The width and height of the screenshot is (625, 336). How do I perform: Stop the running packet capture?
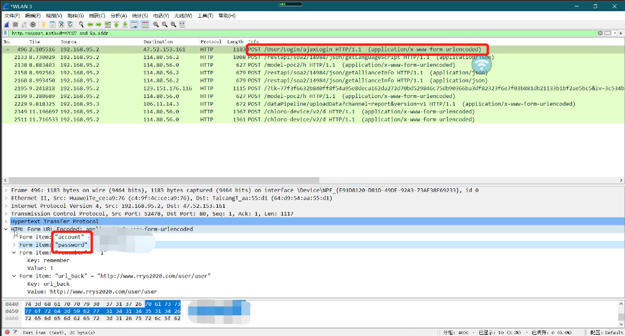pyautogui.click(x=15, y=24)
